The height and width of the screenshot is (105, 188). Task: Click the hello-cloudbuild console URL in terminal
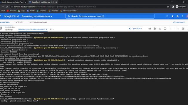click(108, 78)
